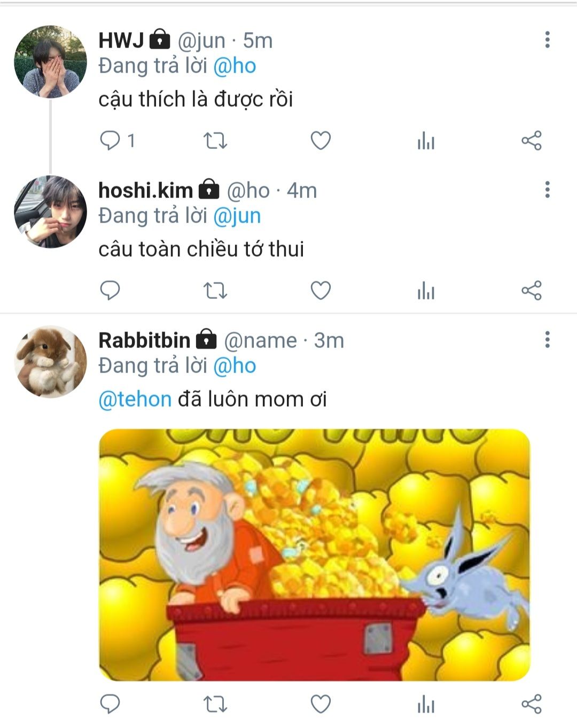The height and width of the screenshot is (720, 577).
Task: Share HWJ's tweet
Action: [x=531, y=140]
